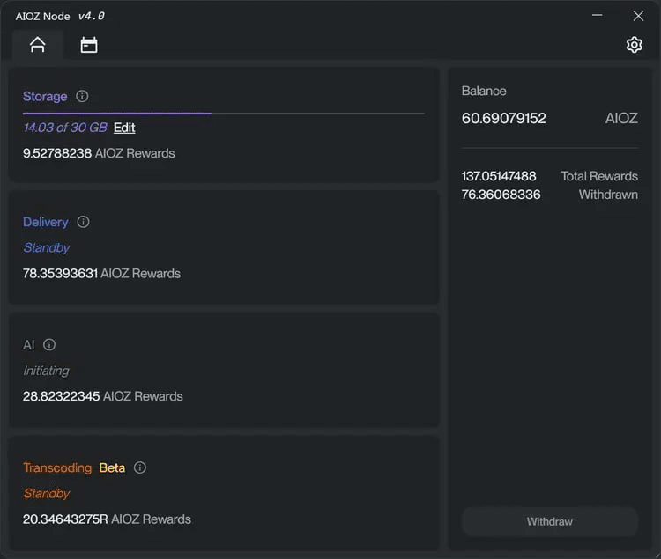Click the storage usage progress bar
The height and width of the screenshot is (559, 661).
[224, 114]
